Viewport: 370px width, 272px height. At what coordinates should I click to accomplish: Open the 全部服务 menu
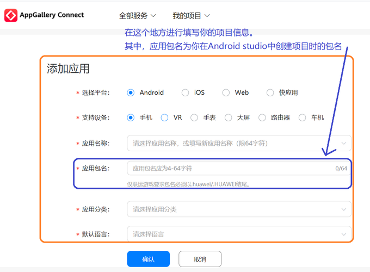click(x=137, y=16)
